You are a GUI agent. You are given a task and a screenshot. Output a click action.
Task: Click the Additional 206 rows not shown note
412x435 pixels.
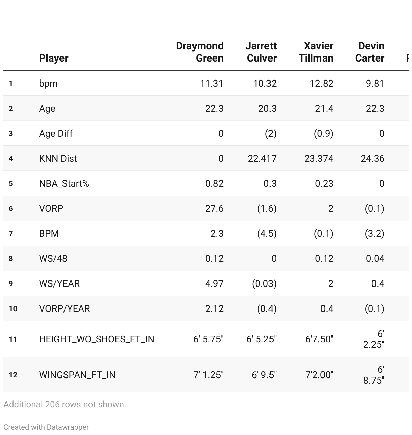(x=65, y=404)
